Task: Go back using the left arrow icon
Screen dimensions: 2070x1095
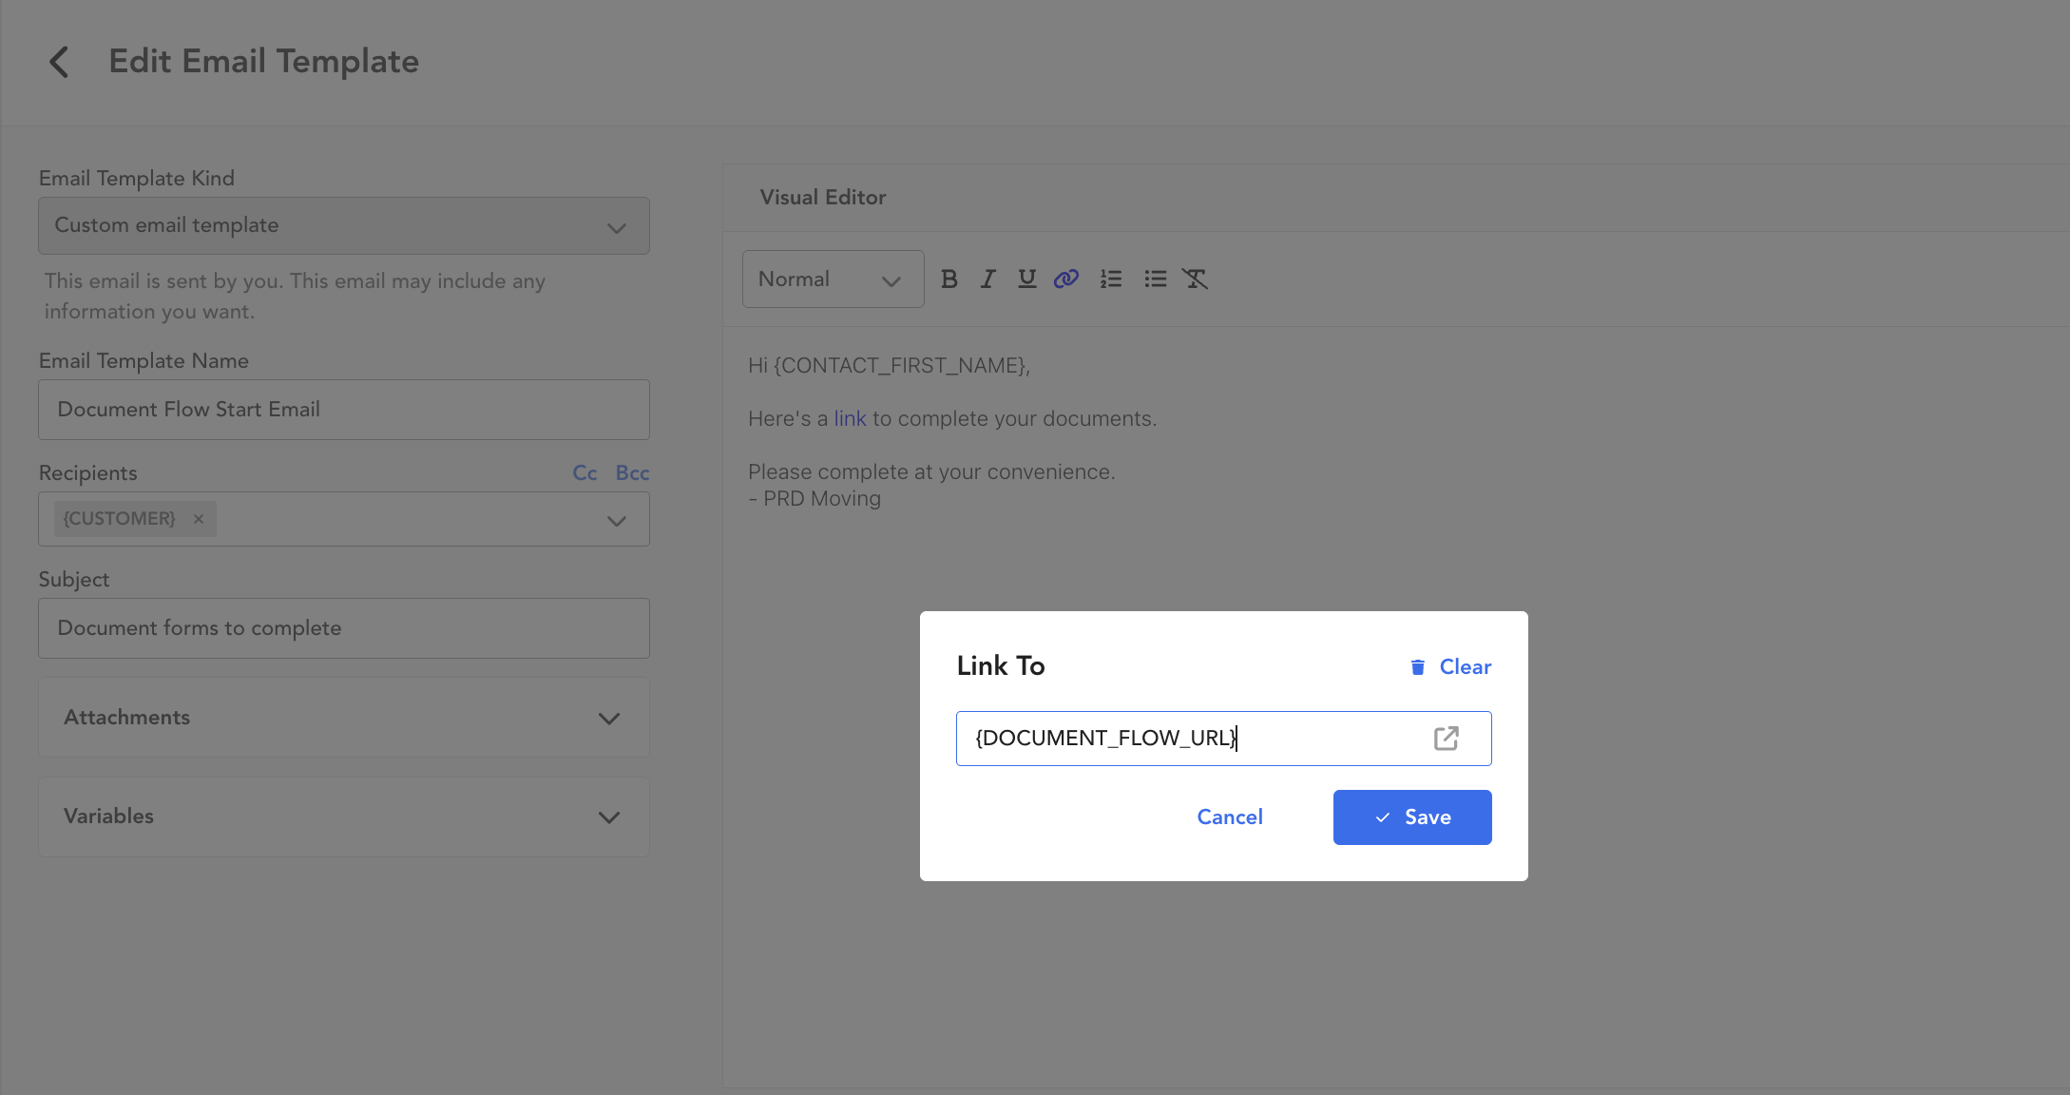Action: [59, 62]
